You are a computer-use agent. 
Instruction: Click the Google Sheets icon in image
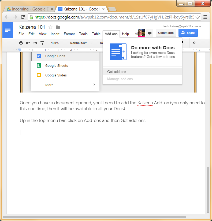[x=39, y=65]
